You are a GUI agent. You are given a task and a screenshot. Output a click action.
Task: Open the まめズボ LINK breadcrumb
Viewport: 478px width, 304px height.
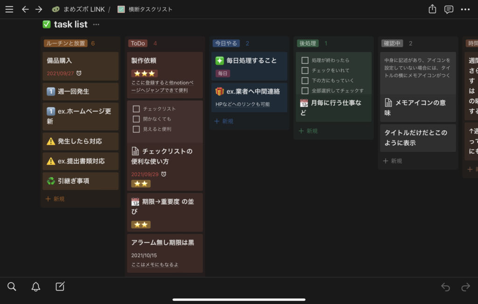point(78,9)
